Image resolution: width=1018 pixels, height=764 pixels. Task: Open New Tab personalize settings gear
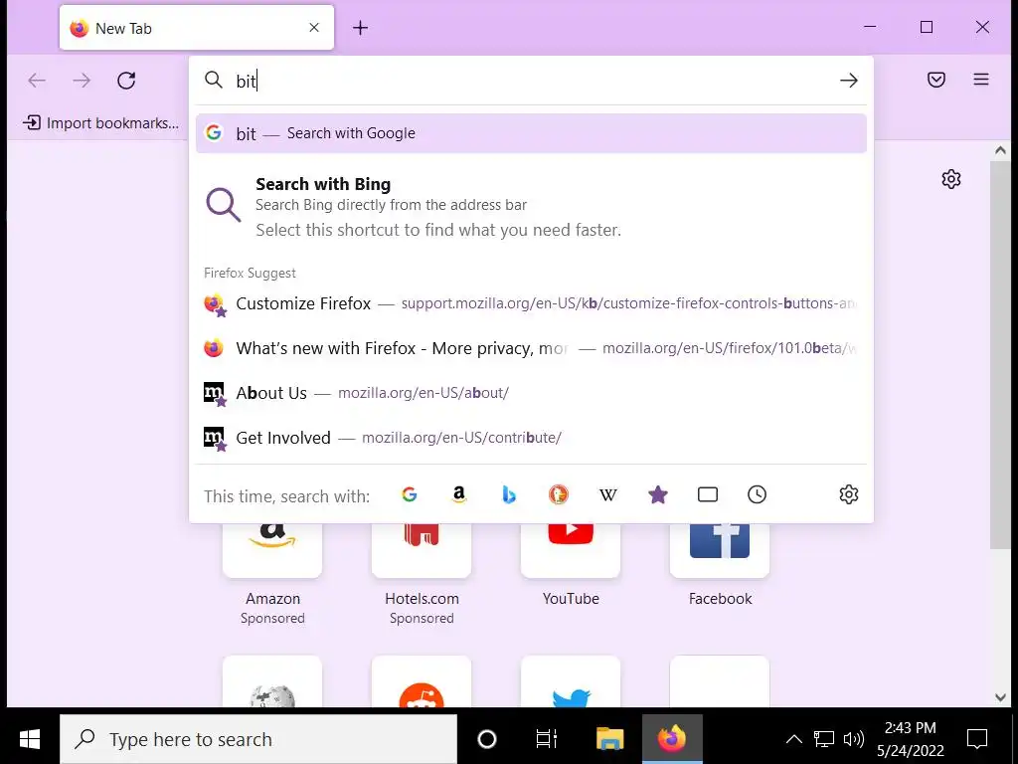pyautogui.click(x=951, y=179)
